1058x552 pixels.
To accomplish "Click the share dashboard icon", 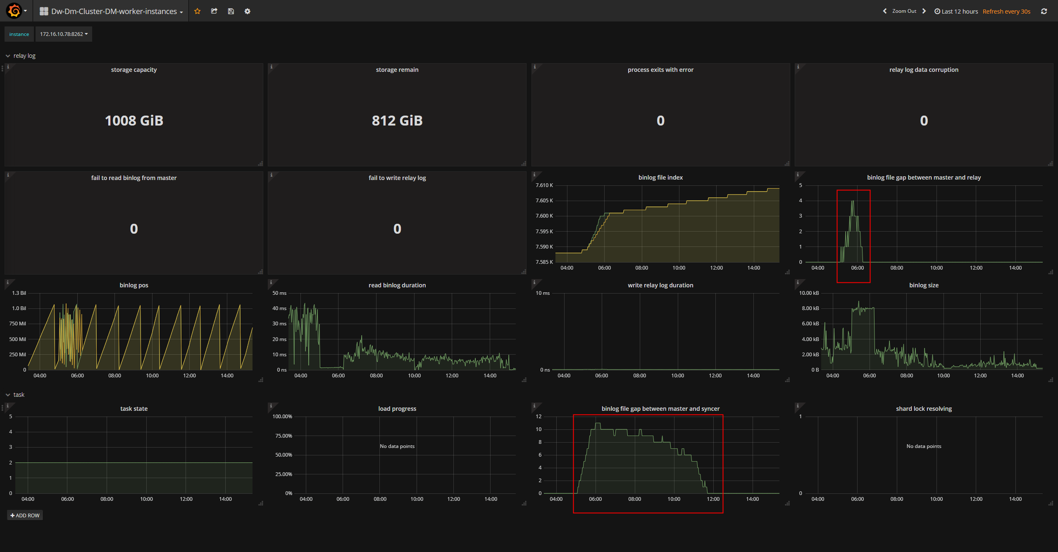I will coord(214,11).
